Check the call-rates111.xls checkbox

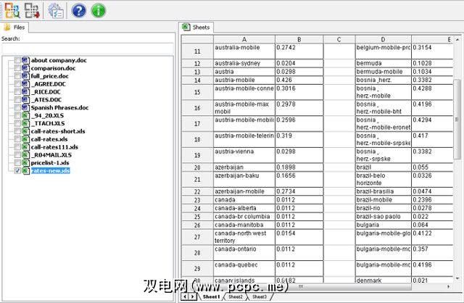pyautogui.click(x=17, y=147)
